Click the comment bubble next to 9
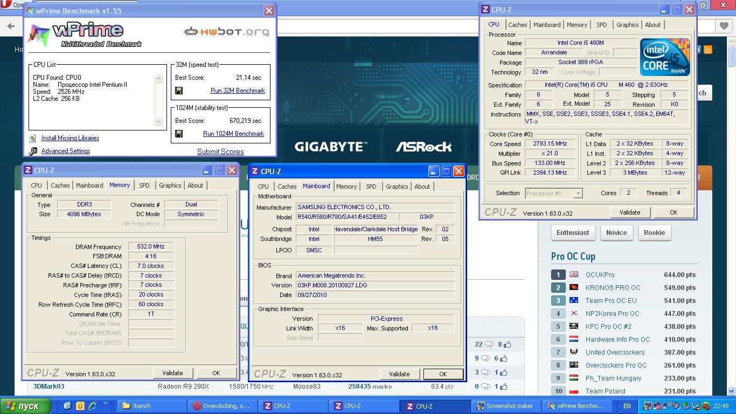This screenshot has height=414, width=736. pyautogui.click(x=486, y=358)
